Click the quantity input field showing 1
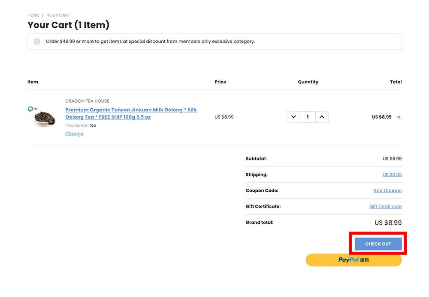This screenshot has width=429, height=297. [308, 117]
